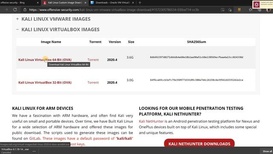Add this page to favorites star icon
This screenshot has width=273, height=154.
[x=230, y=10]
